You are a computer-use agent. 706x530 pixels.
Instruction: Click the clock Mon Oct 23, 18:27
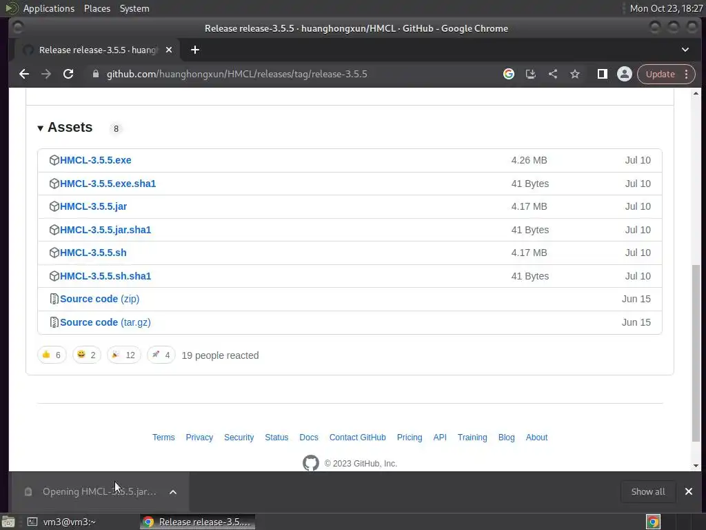[667, 8]
